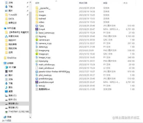The height and width of the screenshot is (123, 143).
Task: Select the test.py file icon
Action: tap(37, 86)
